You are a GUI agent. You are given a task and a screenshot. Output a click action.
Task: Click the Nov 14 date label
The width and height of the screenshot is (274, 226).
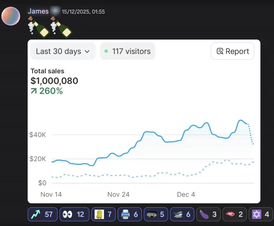click(x=51, y=195)
